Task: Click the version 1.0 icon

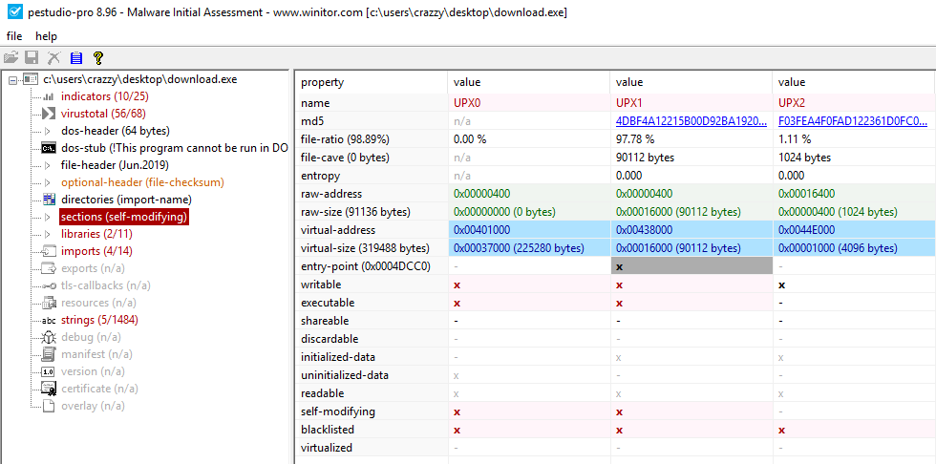Action: coord(49,371)
